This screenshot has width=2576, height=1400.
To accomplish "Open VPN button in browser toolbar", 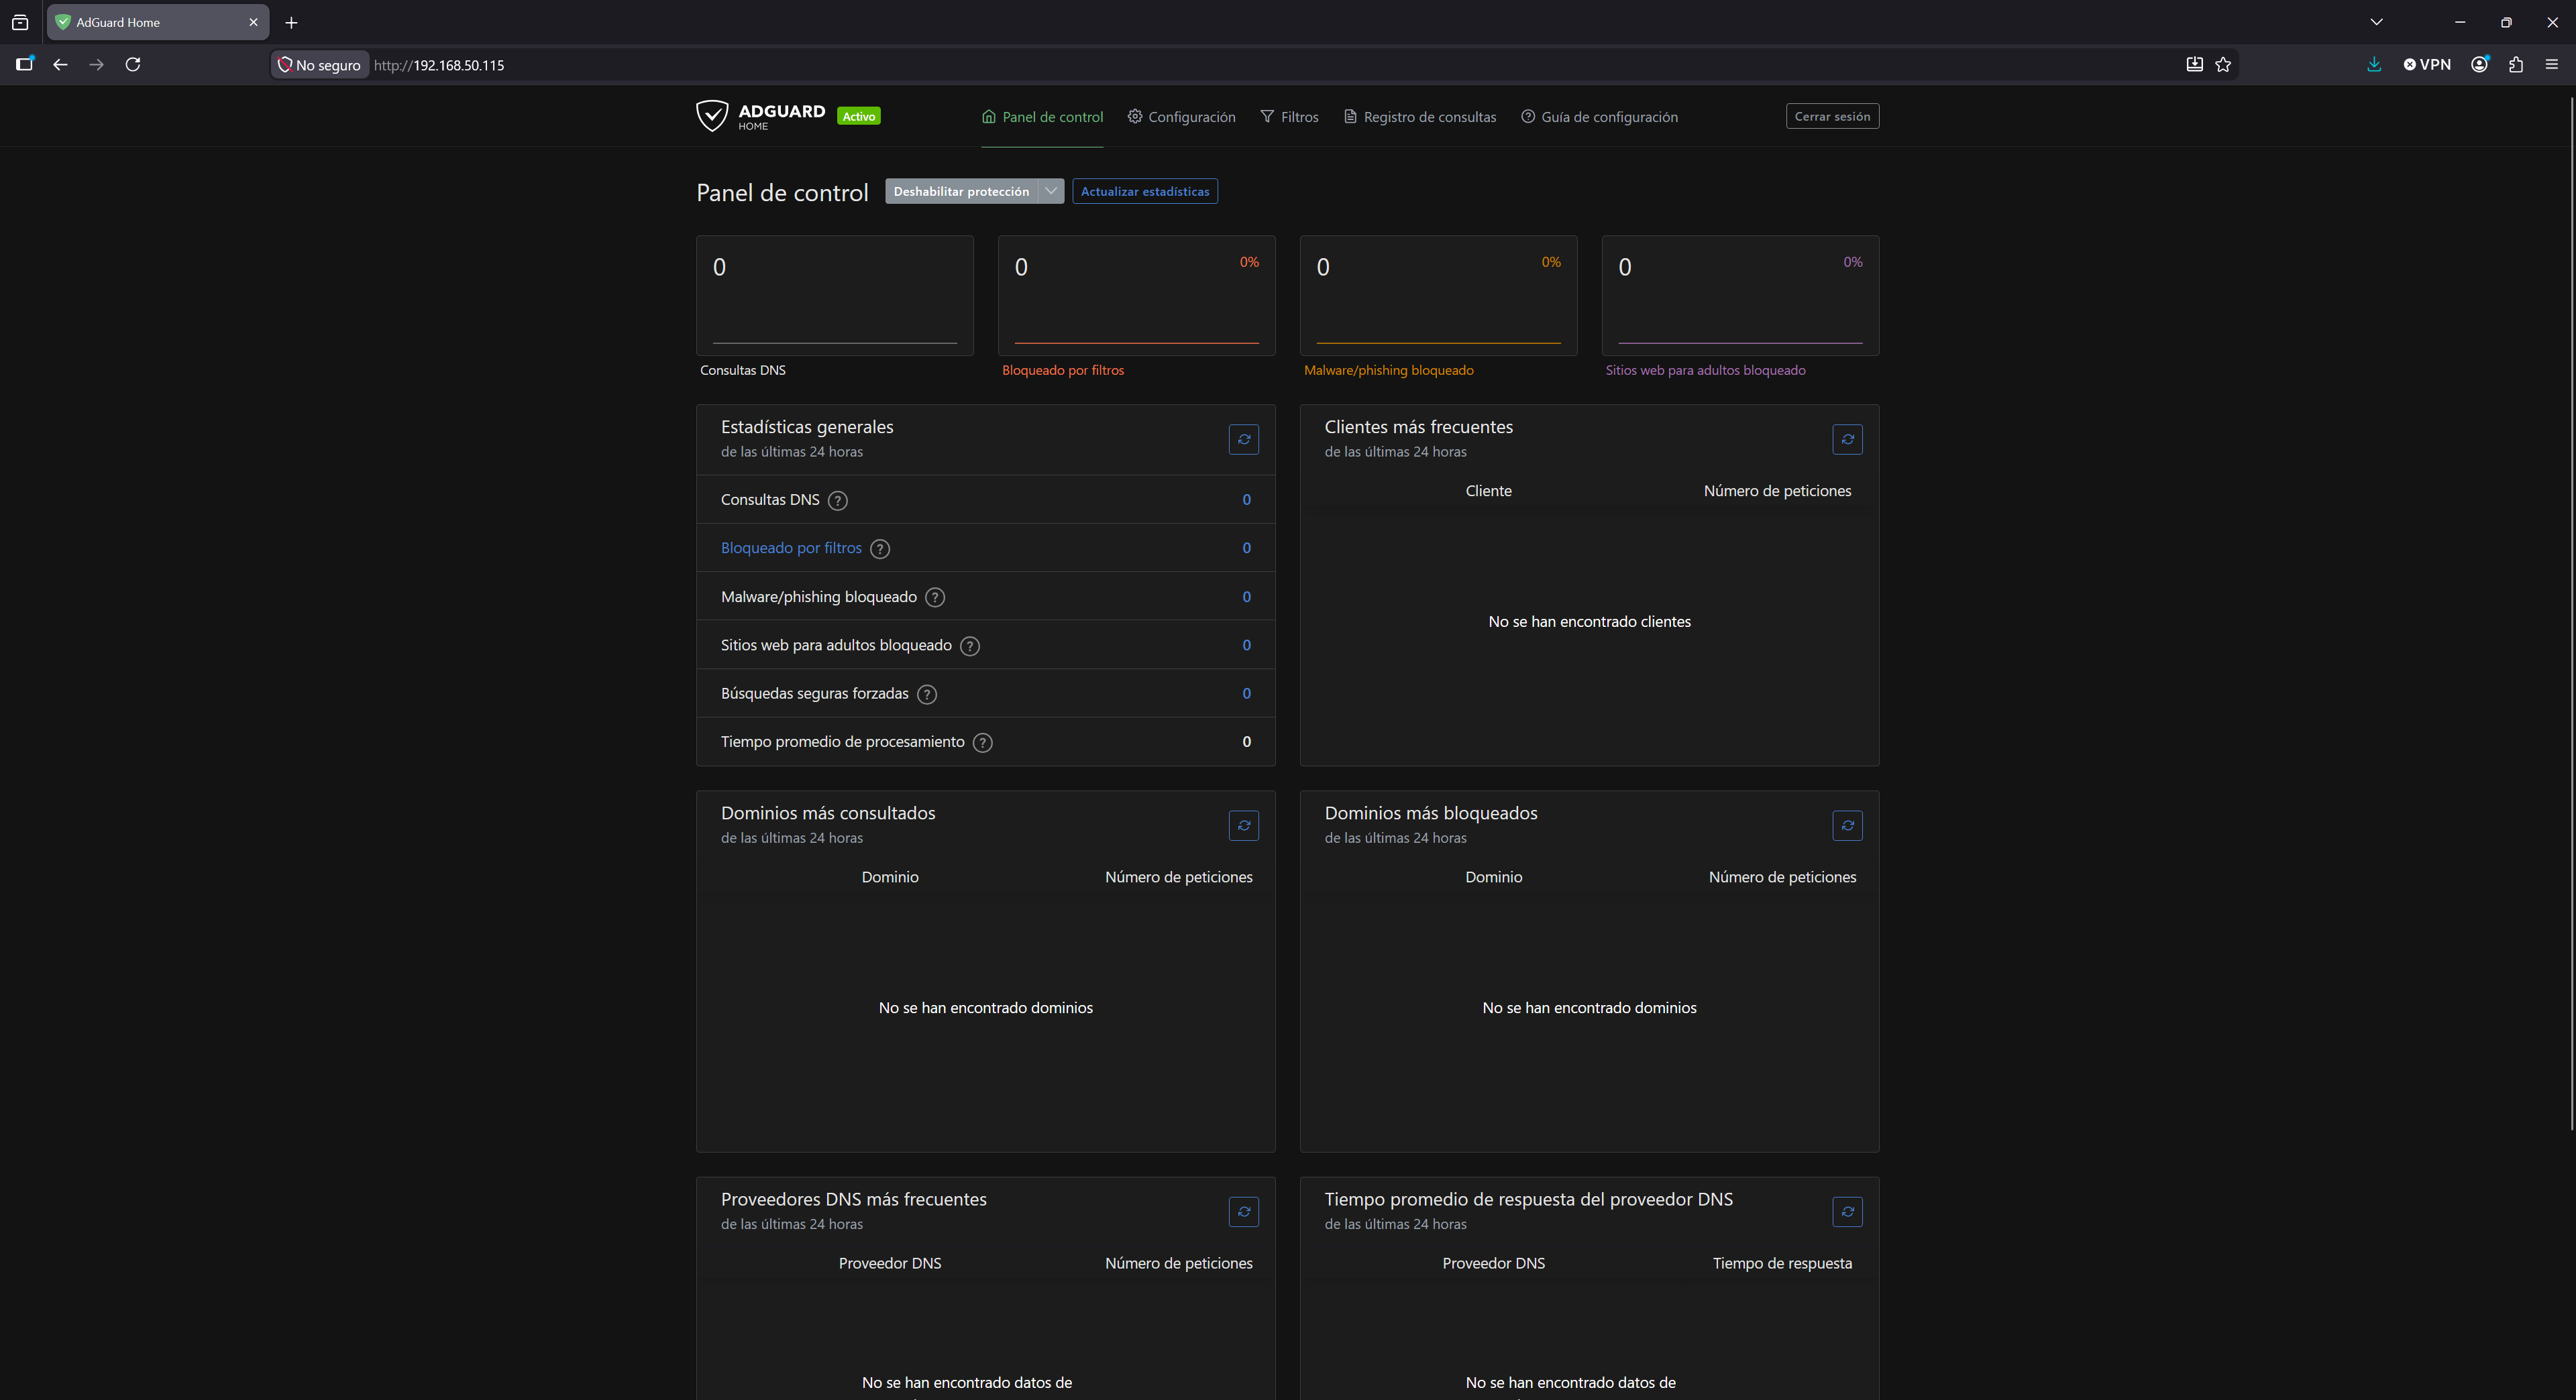I will [2427, 64].
